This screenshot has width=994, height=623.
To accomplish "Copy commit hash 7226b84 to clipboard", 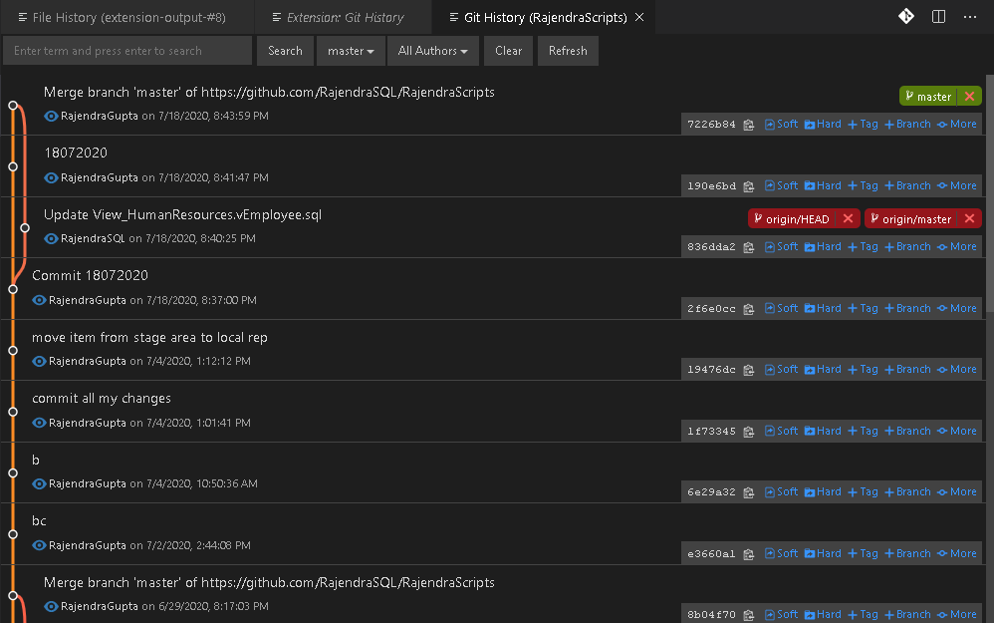I will 748,125.
